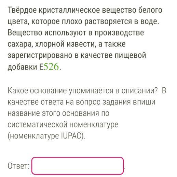
Task: Click the word "сахара"
Action: pyautogui.click(x=20, y=44)
